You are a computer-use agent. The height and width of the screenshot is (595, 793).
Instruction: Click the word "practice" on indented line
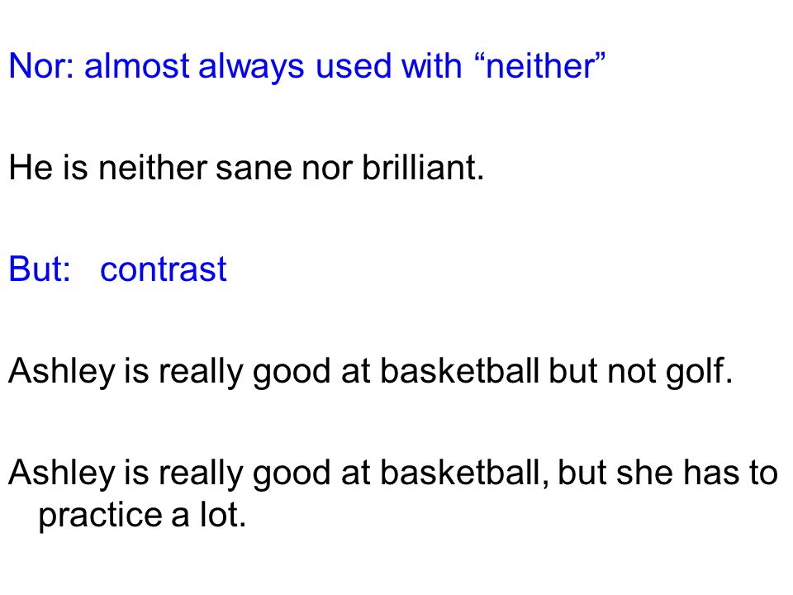pyautogui.click(x=100, y=516)
